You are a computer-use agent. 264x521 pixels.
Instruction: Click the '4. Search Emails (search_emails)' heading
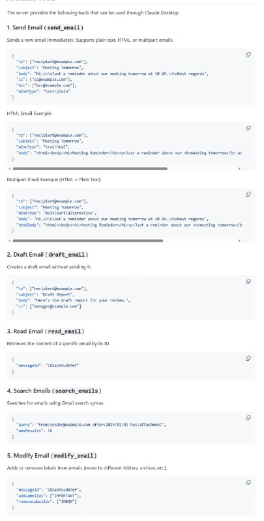(x=54, y=391)
